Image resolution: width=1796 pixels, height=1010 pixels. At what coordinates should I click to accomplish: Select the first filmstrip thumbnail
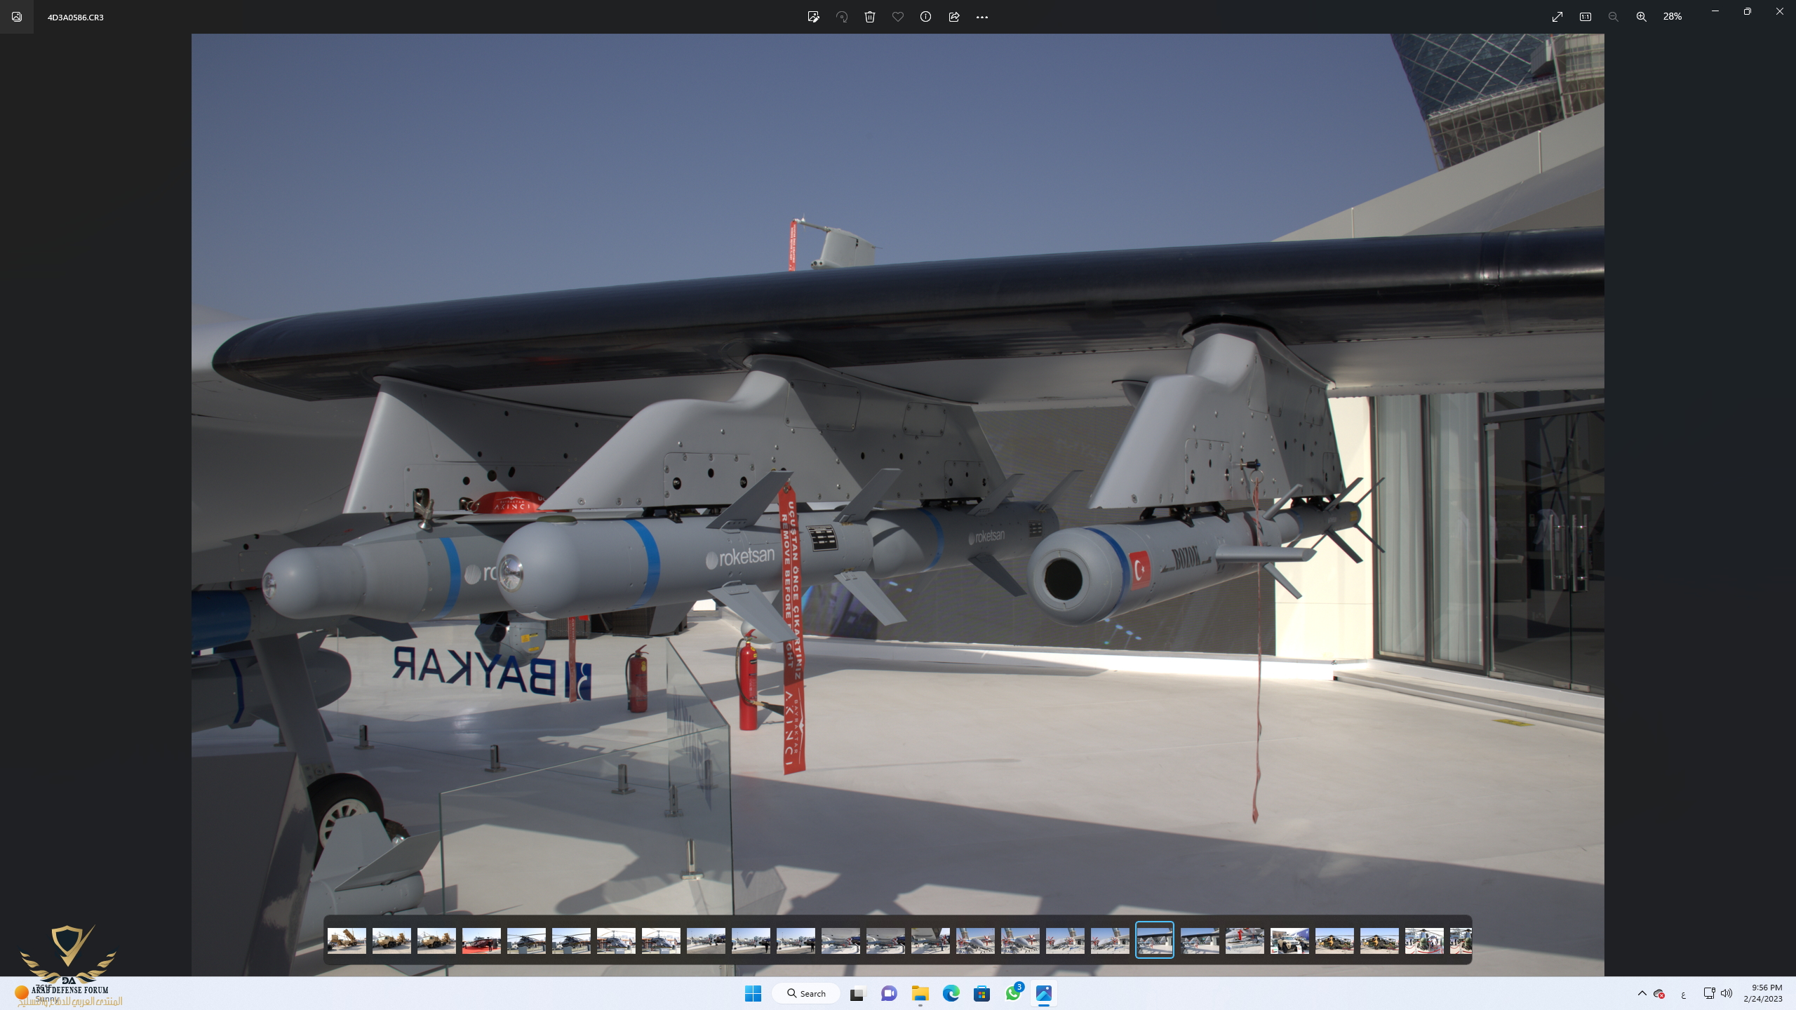coord(347,941)
